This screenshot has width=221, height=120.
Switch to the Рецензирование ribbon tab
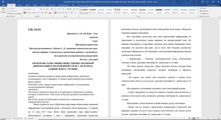coord(64,5)
